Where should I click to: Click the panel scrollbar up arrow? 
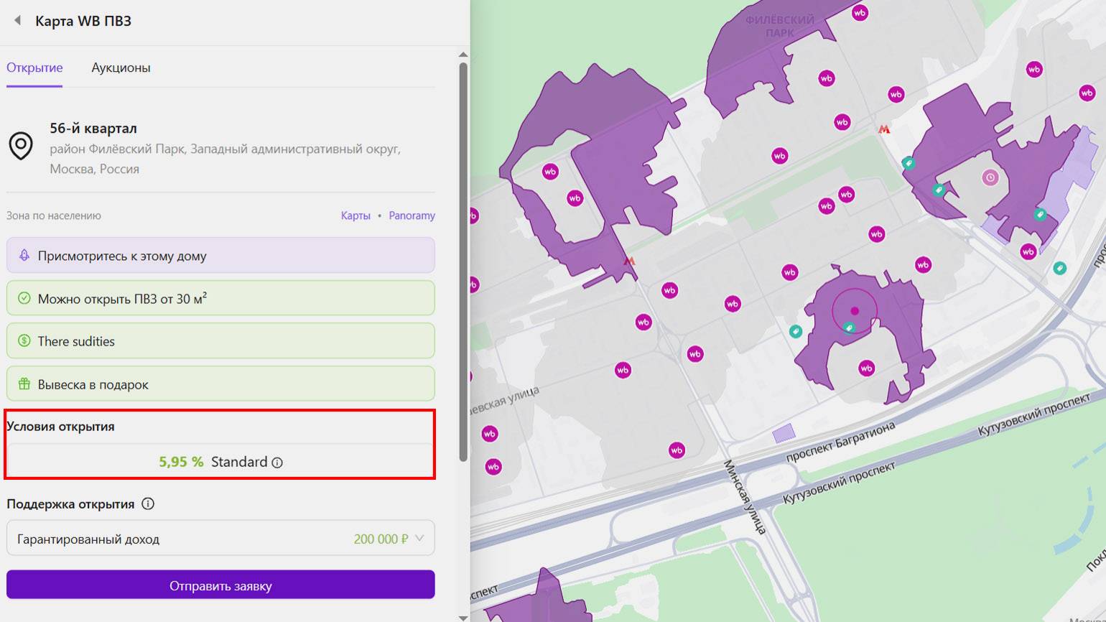click(x=463, y=55)
